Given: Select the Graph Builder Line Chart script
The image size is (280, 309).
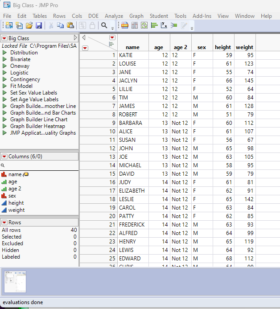Looking at the screenshot, I should [x=39, y=119].
